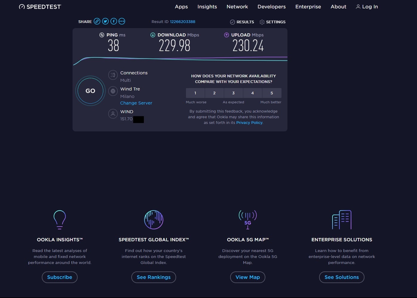This screenshot has height=298, width=417.
Task: Open more share options icon
Action: 122,21
